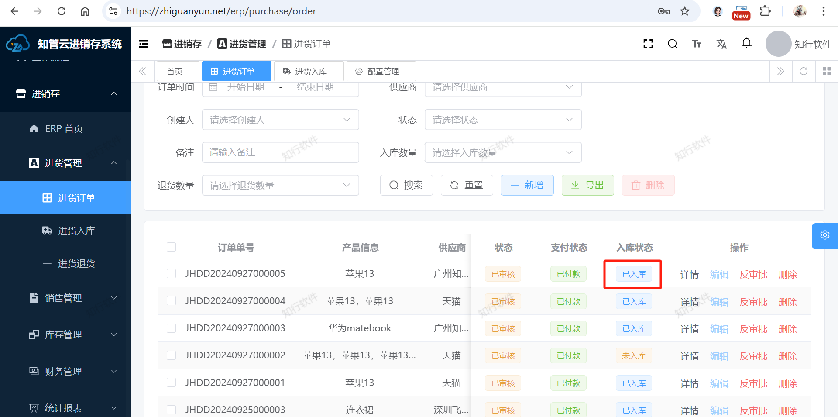This screenshot has height=417, width=838.
Task: Switch to the 进货入库 tab
Action: (309, 71)
